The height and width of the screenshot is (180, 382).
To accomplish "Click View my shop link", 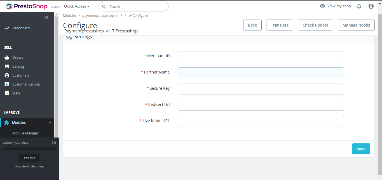I will [335, 6].
